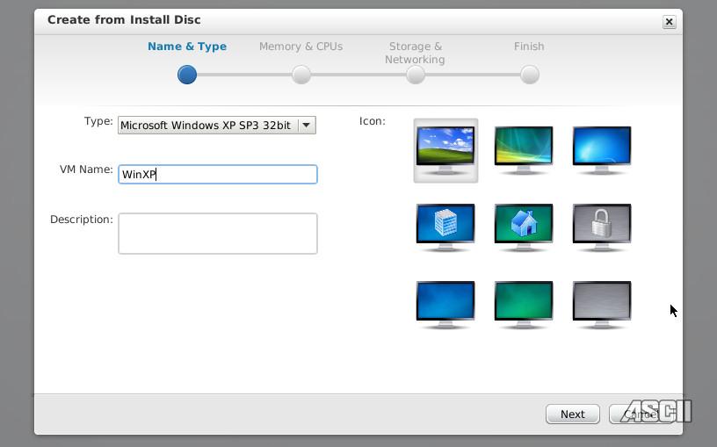Select the Windows XP green hills monitor icon
The image size is (717, 447).
(445, 150)
